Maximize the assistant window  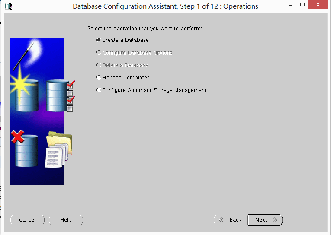point(302,4)
